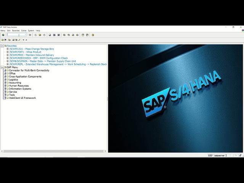The width and height of the screenshot is (244, 183).
Task: Click the yellow Exit icon
Action: (40, 35)
